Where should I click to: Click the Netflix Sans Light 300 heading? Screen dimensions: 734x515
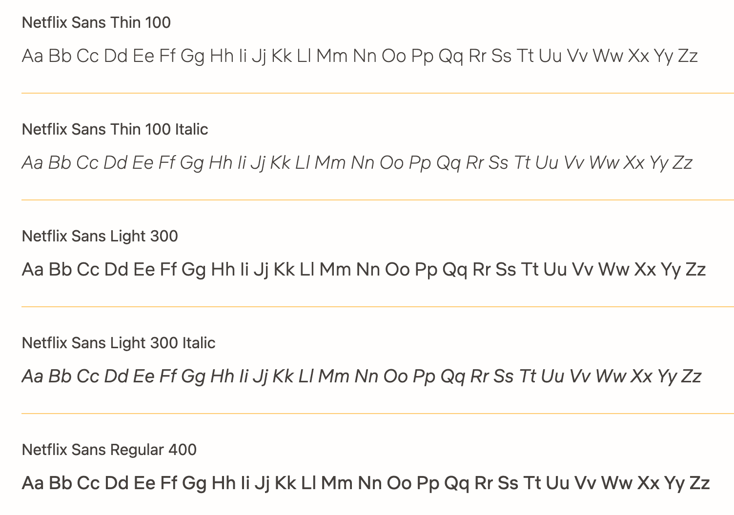click(x=100, y=236)
